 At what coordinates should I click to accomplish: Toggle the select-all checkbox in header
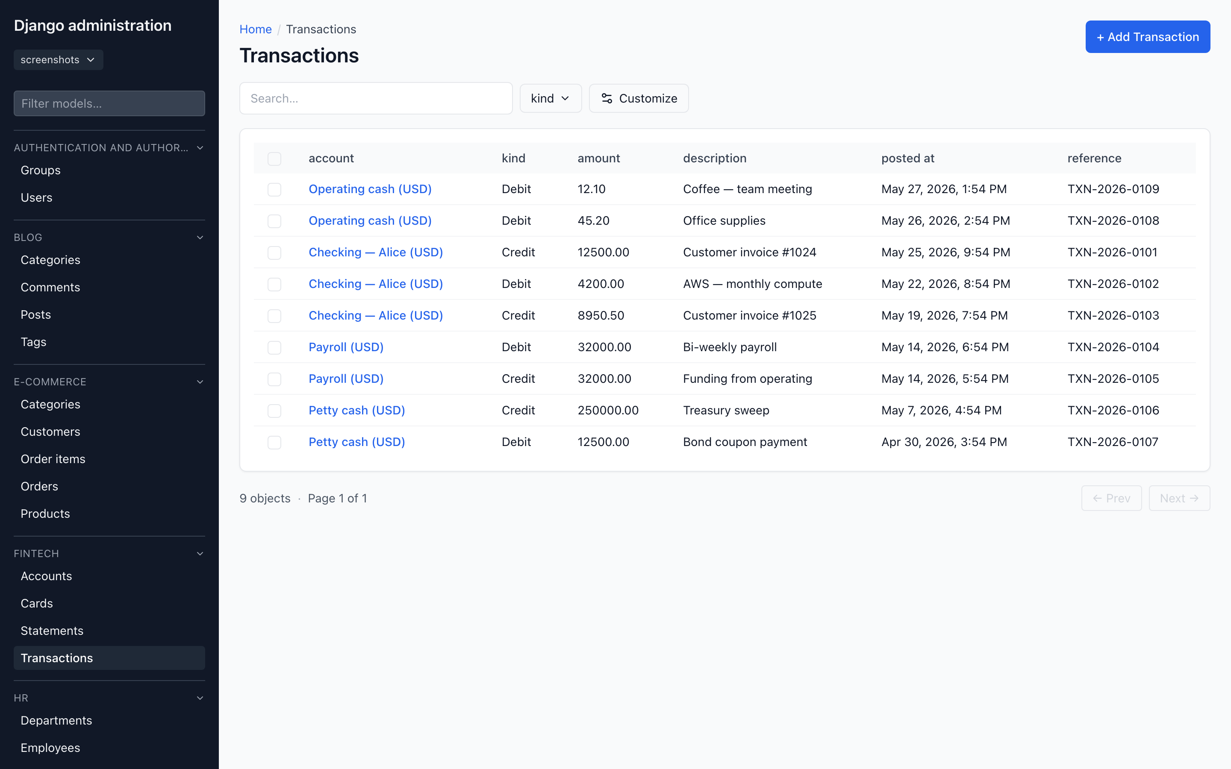(274, 158)
